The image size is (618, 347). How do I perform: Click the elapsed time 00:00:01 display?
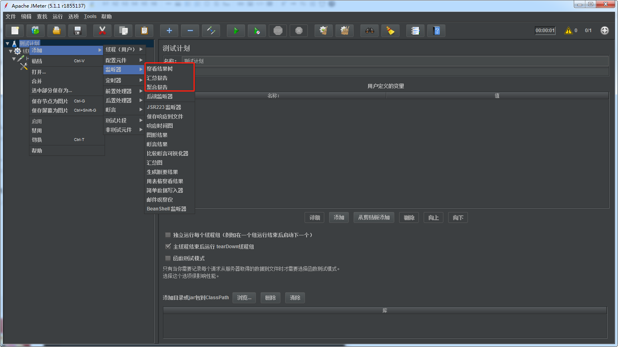[545, 30]
